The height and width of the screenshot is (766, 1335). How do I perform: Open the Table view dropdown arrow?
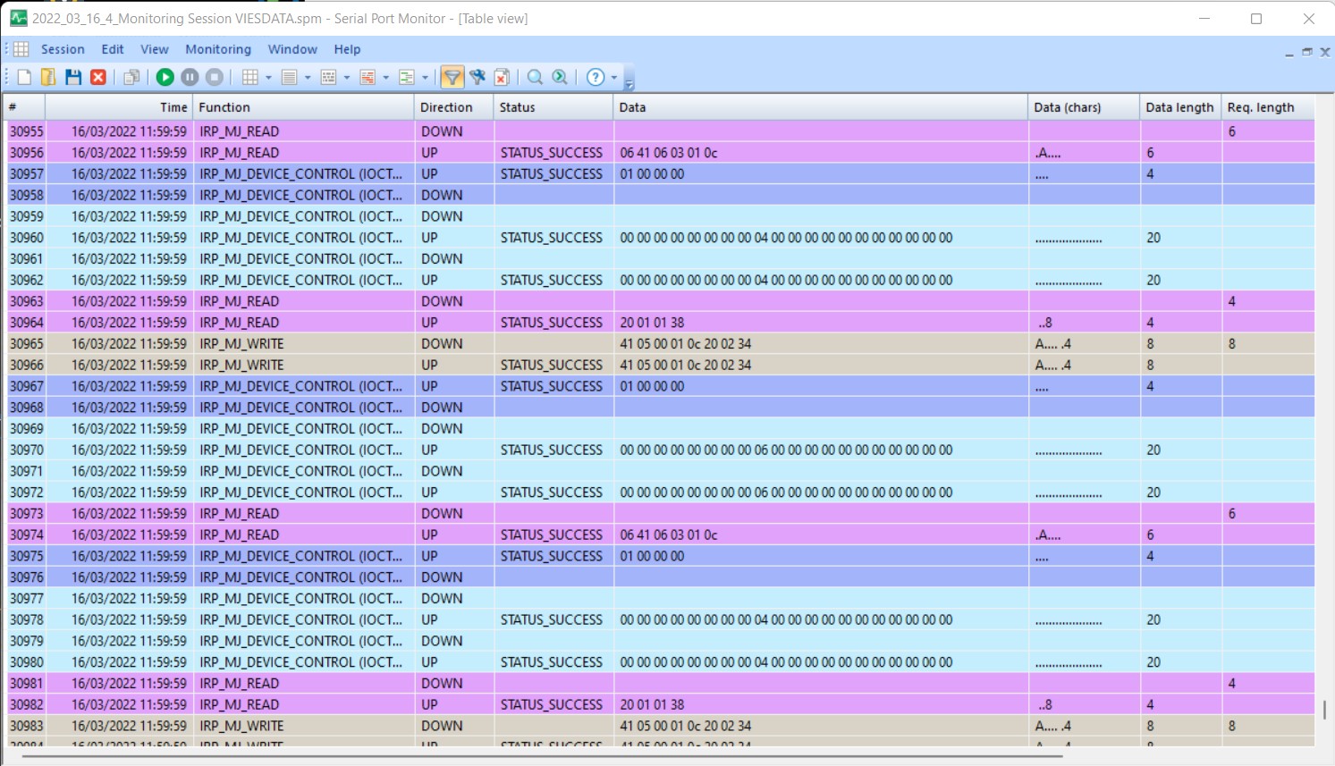[x=266, y=77]
